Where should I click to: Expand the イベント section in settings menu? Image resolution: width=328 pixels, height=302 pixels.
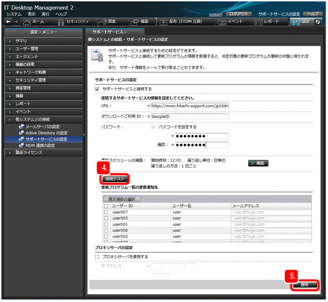tap(44, 112)
